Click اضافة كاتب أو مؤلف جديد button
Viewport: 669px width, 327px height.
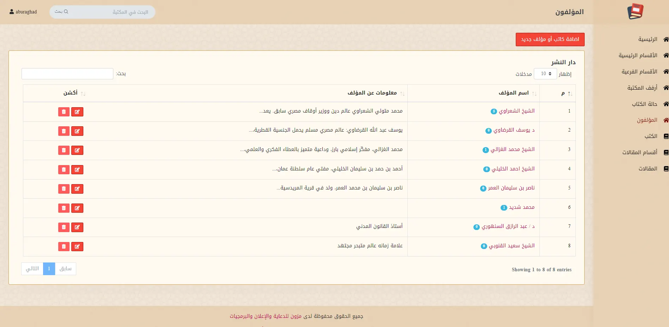[550, 40]
